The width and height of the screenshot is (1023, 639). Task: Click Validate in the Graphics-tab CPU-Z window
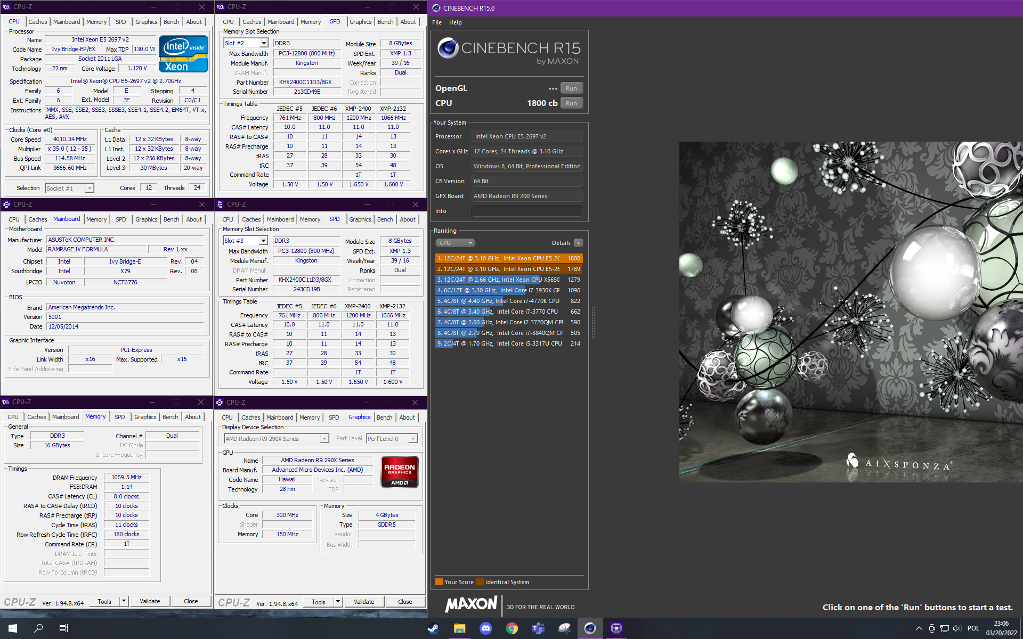pos(364,602)
